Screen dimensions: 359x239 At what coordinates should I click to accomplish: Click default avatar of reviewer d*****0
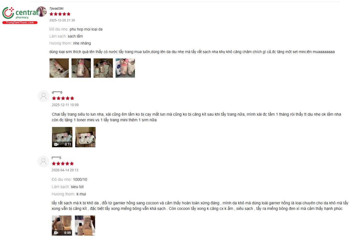coord(43,96)
